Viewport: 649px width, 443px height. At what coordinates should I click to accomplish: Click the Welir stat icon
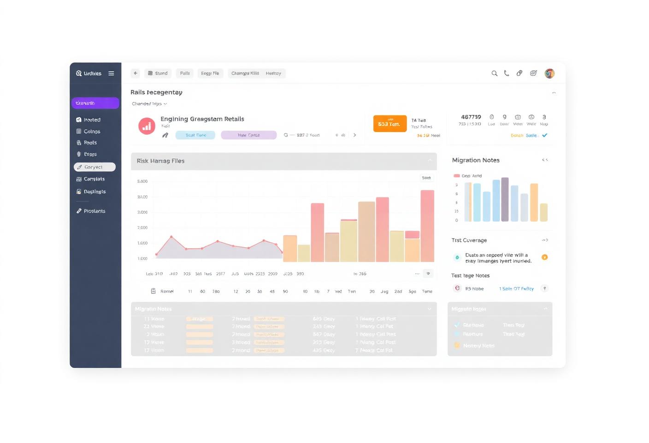pos(531,117)
